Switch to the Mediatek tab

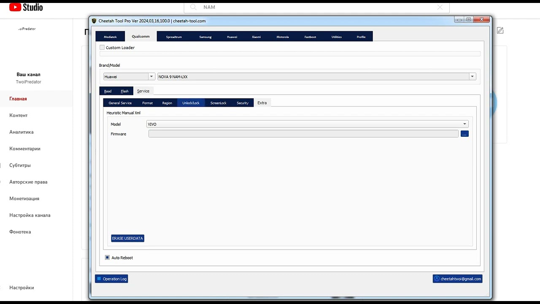pyautogui.click(x=110, y=37)
